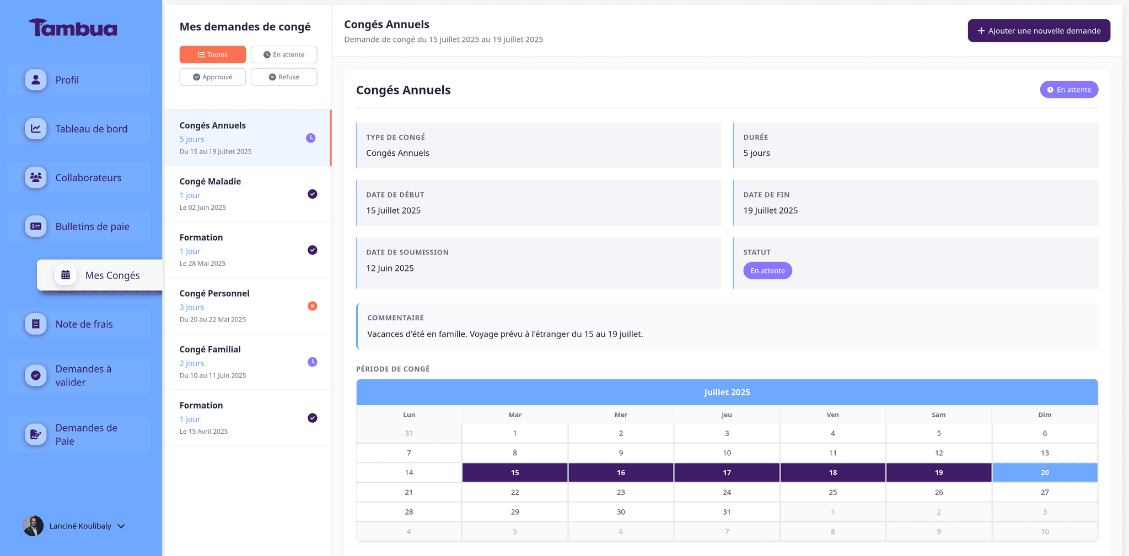
Task: Select the Tableau de bord chart icon
Action: coord(35,128)
